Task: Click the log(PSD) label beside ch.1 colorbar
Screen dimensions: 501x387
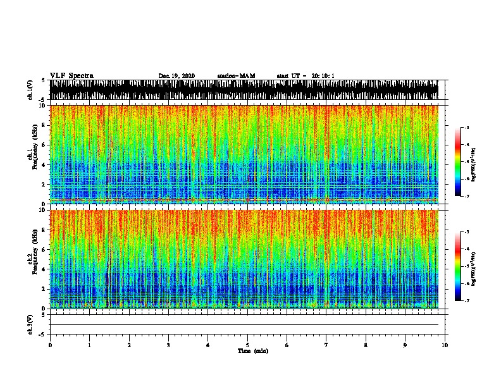Action: (x=473, y=164)
